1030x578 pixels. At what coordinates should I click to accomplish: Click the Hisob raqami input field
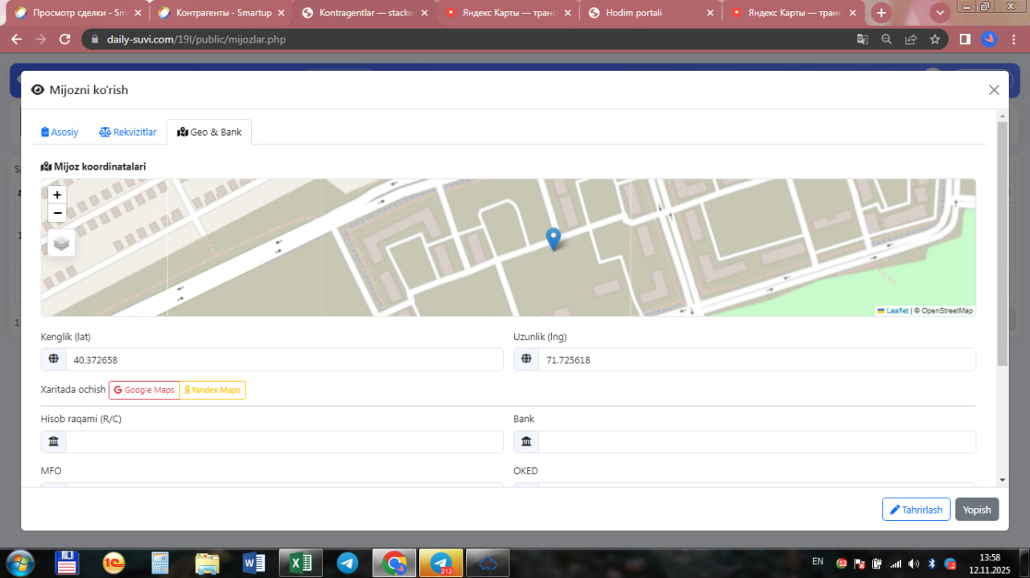[283, 441]
